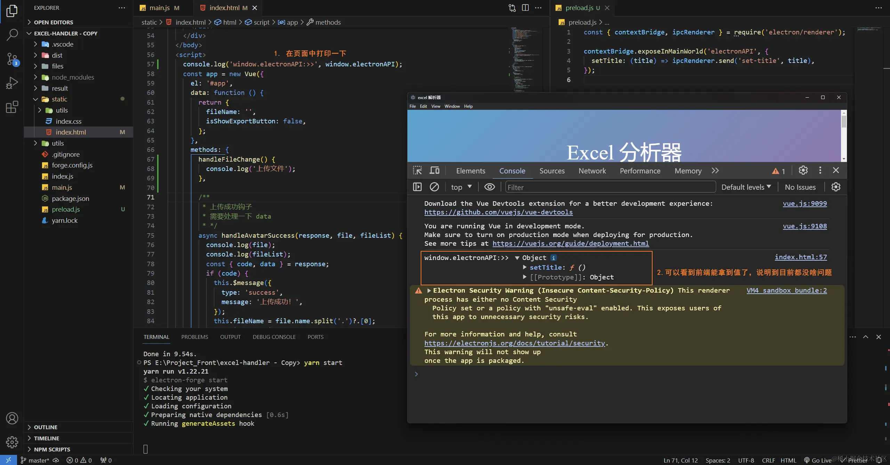Click the excel window vertical scrollbar
The height and width of the screenshot is (465, 890).
[844, 136]
